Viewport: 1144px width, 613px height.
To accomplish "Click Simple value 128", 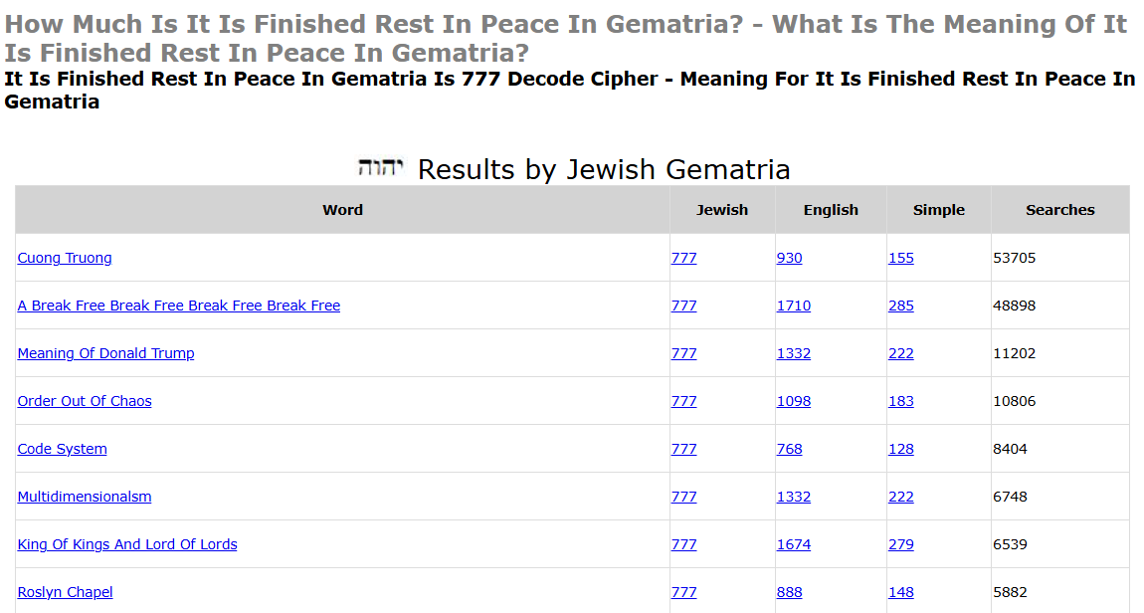I will click(901, 449).
